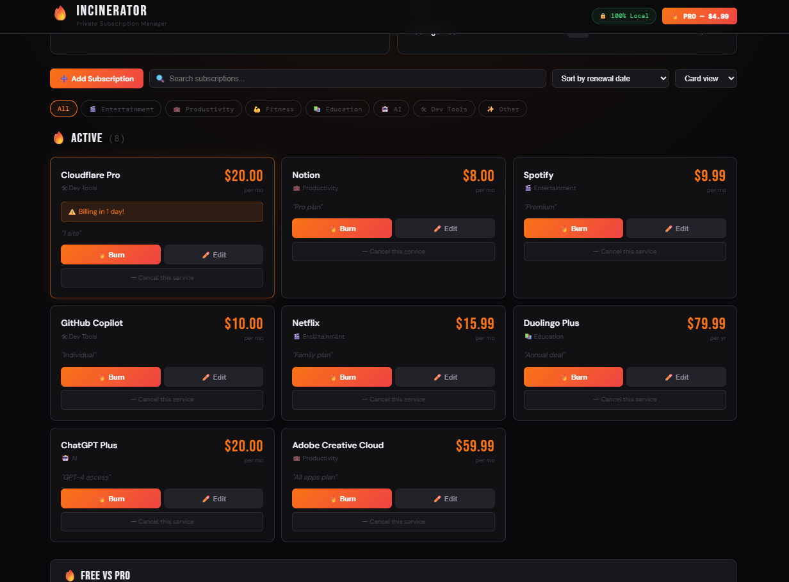Edit the Duolingo Plus subscription

tap(676, 377)
